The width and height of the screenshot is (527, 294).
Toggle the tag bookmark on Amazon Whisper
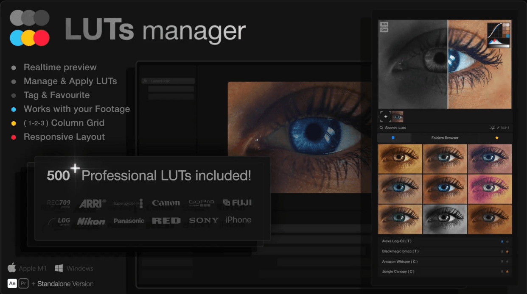502,261
